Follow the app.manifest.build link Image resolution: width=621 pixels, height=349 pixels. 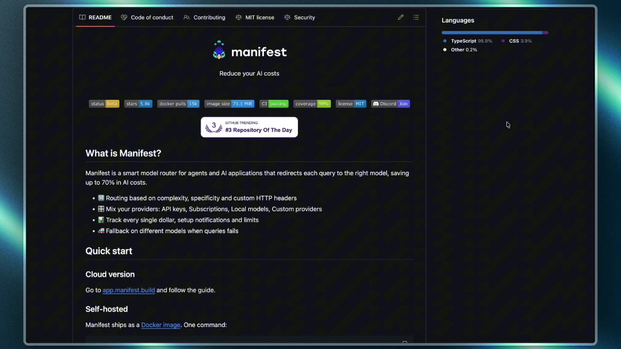click(129, 290)
